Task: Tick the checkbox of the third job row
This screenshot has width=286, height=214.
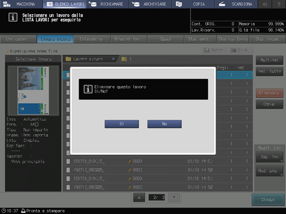Action: pos(68,92)
